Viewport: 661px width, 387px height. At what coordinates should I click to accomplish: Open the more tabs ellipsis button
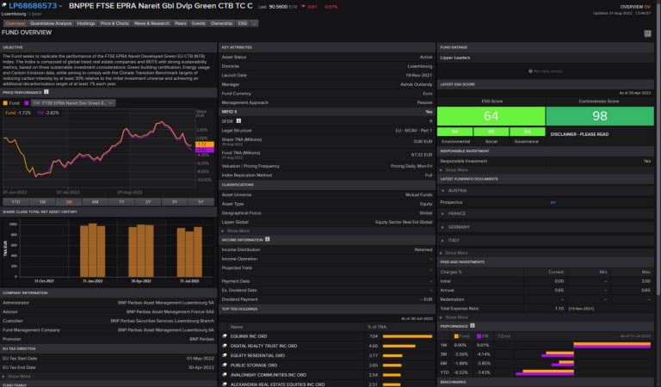(254, 23)
